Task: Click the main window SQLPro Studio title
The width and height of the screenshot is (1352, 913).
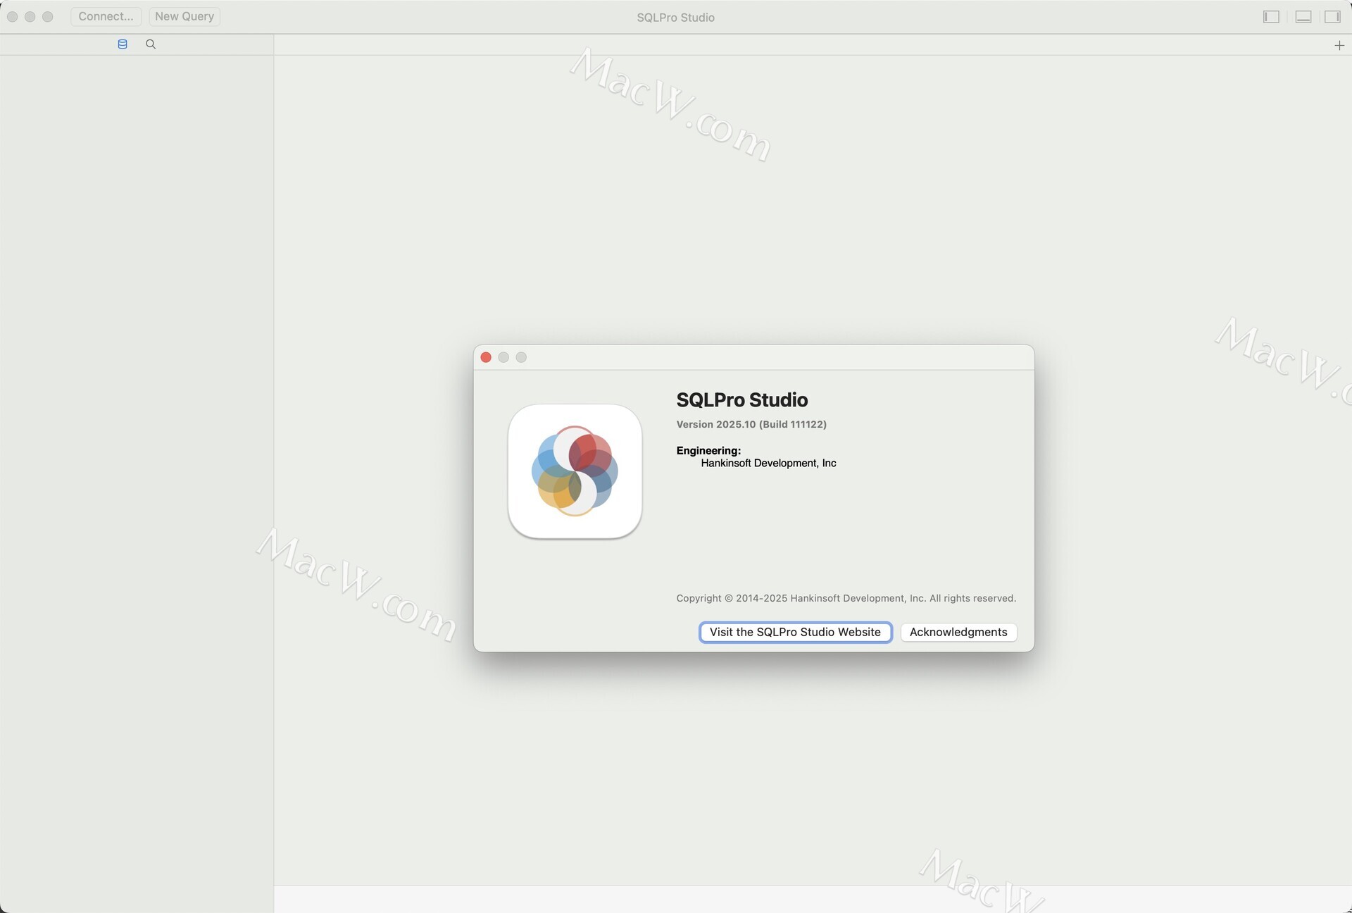Action: point(675,18)
